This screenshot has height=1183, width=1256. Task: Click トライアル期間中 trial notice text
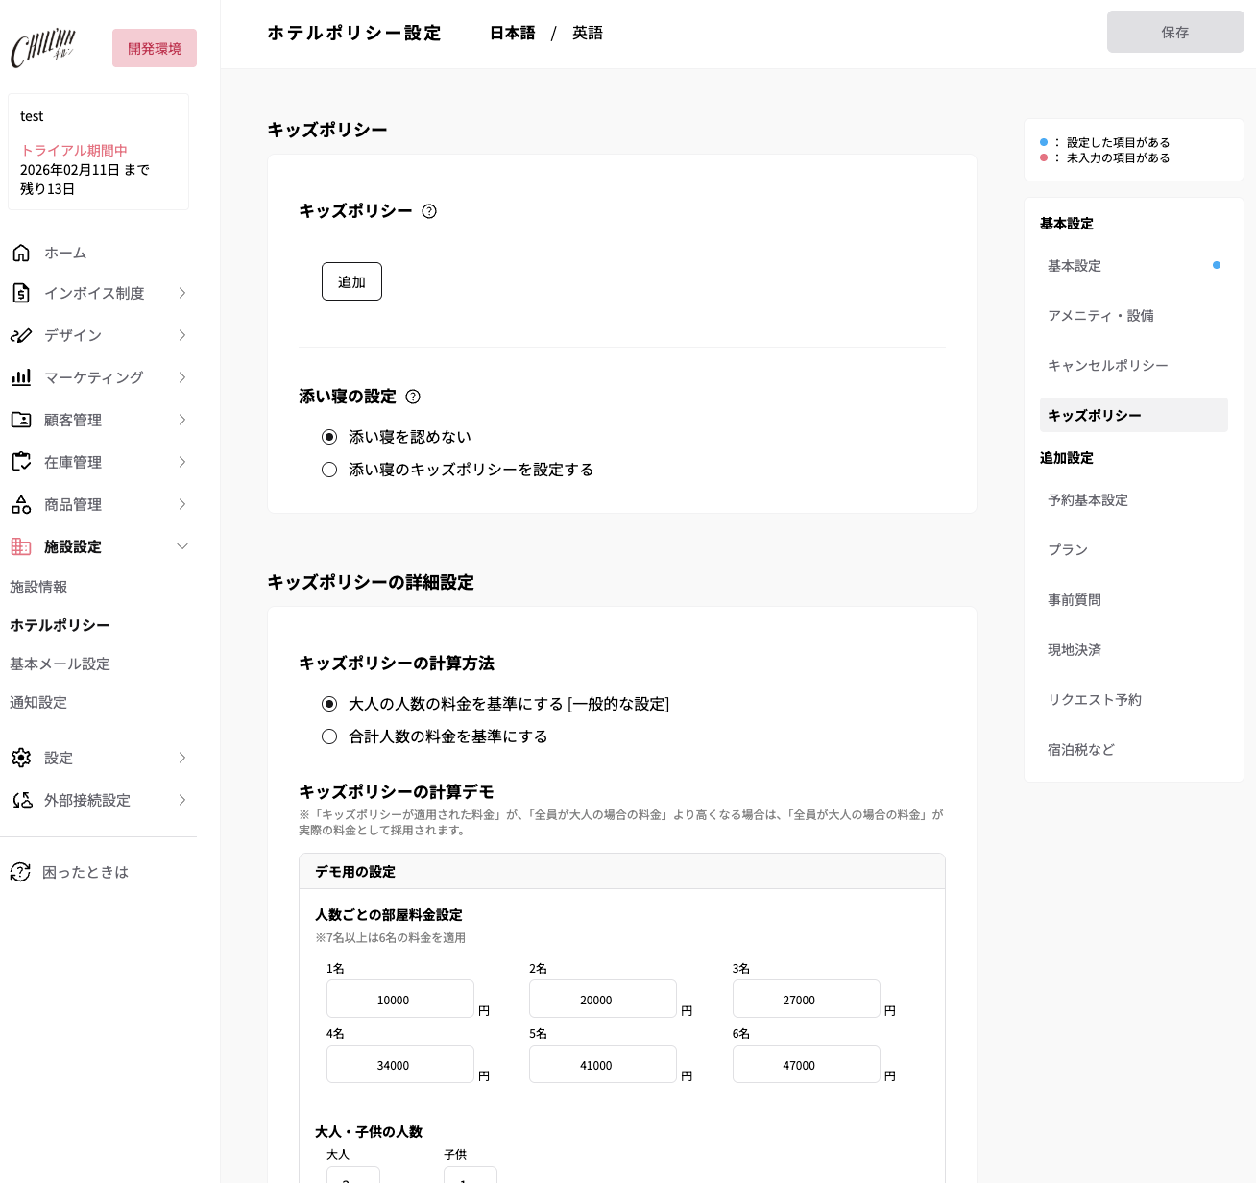[x=74, y=151]
